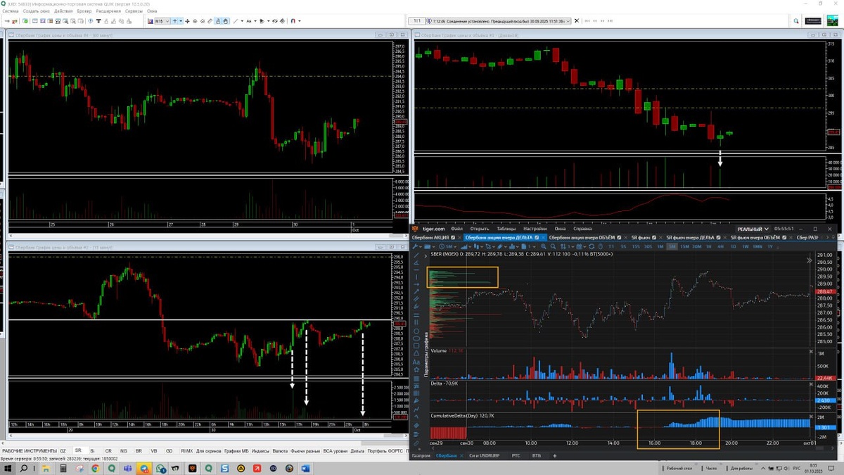
Task: Click the magnet snap icon in QUIK
Action: coord(293,21)
